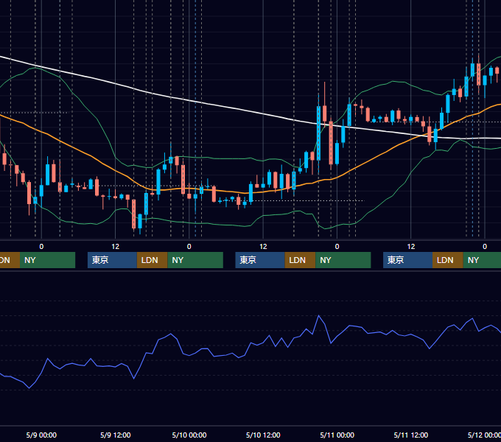
Task: Click the 5/10 12:00 date label
Action: point(263,435)
